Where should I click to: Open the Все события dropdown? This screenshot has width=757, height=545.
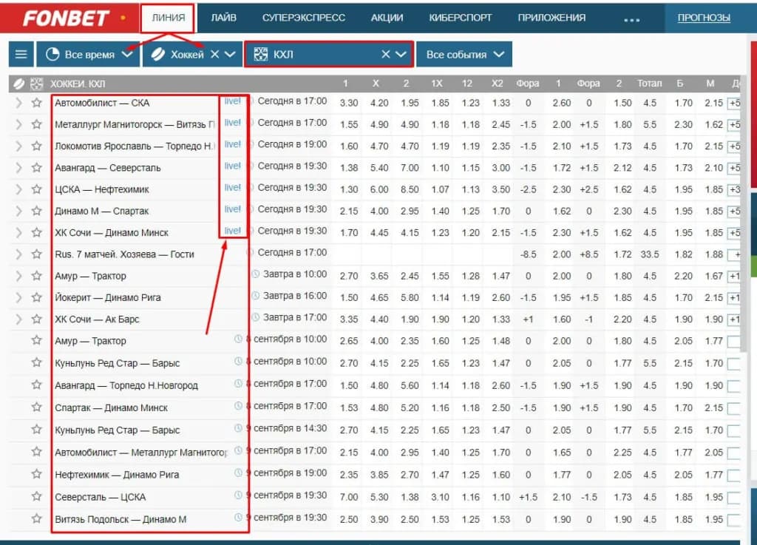464,54
